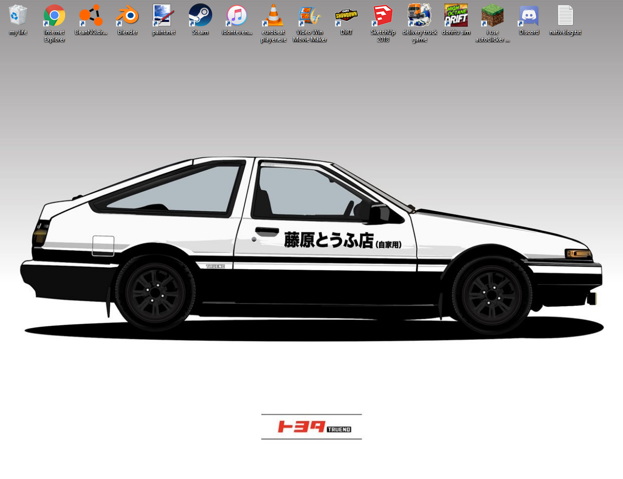Select the nativelog.txt file icon
The image size is (623, 479).
566,16
